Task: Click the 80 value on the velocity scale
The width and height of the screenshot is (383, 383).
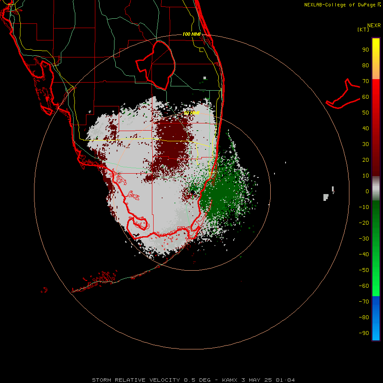Action: coord(366,65)
